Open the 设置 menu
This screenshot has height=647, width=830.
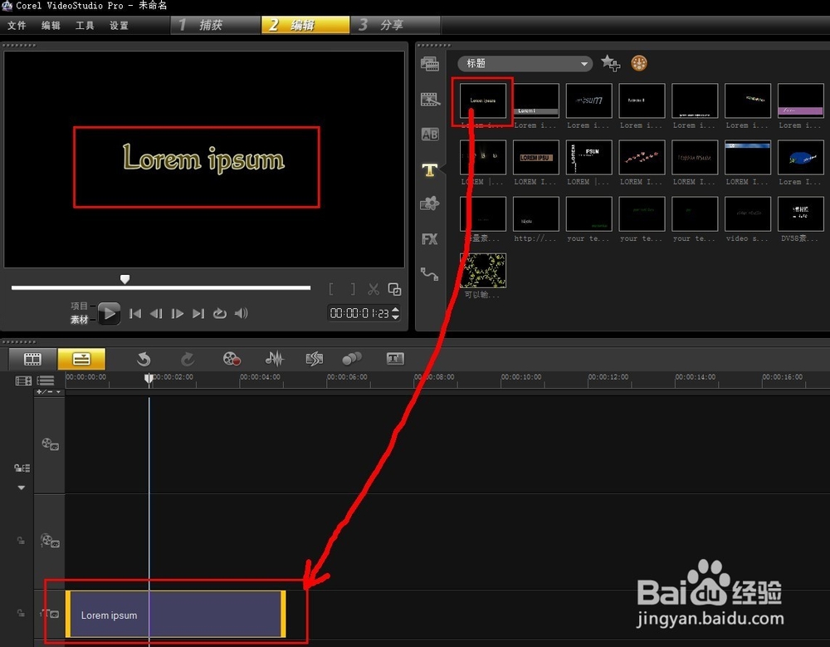pyautogui.click(x=119, y=25)
